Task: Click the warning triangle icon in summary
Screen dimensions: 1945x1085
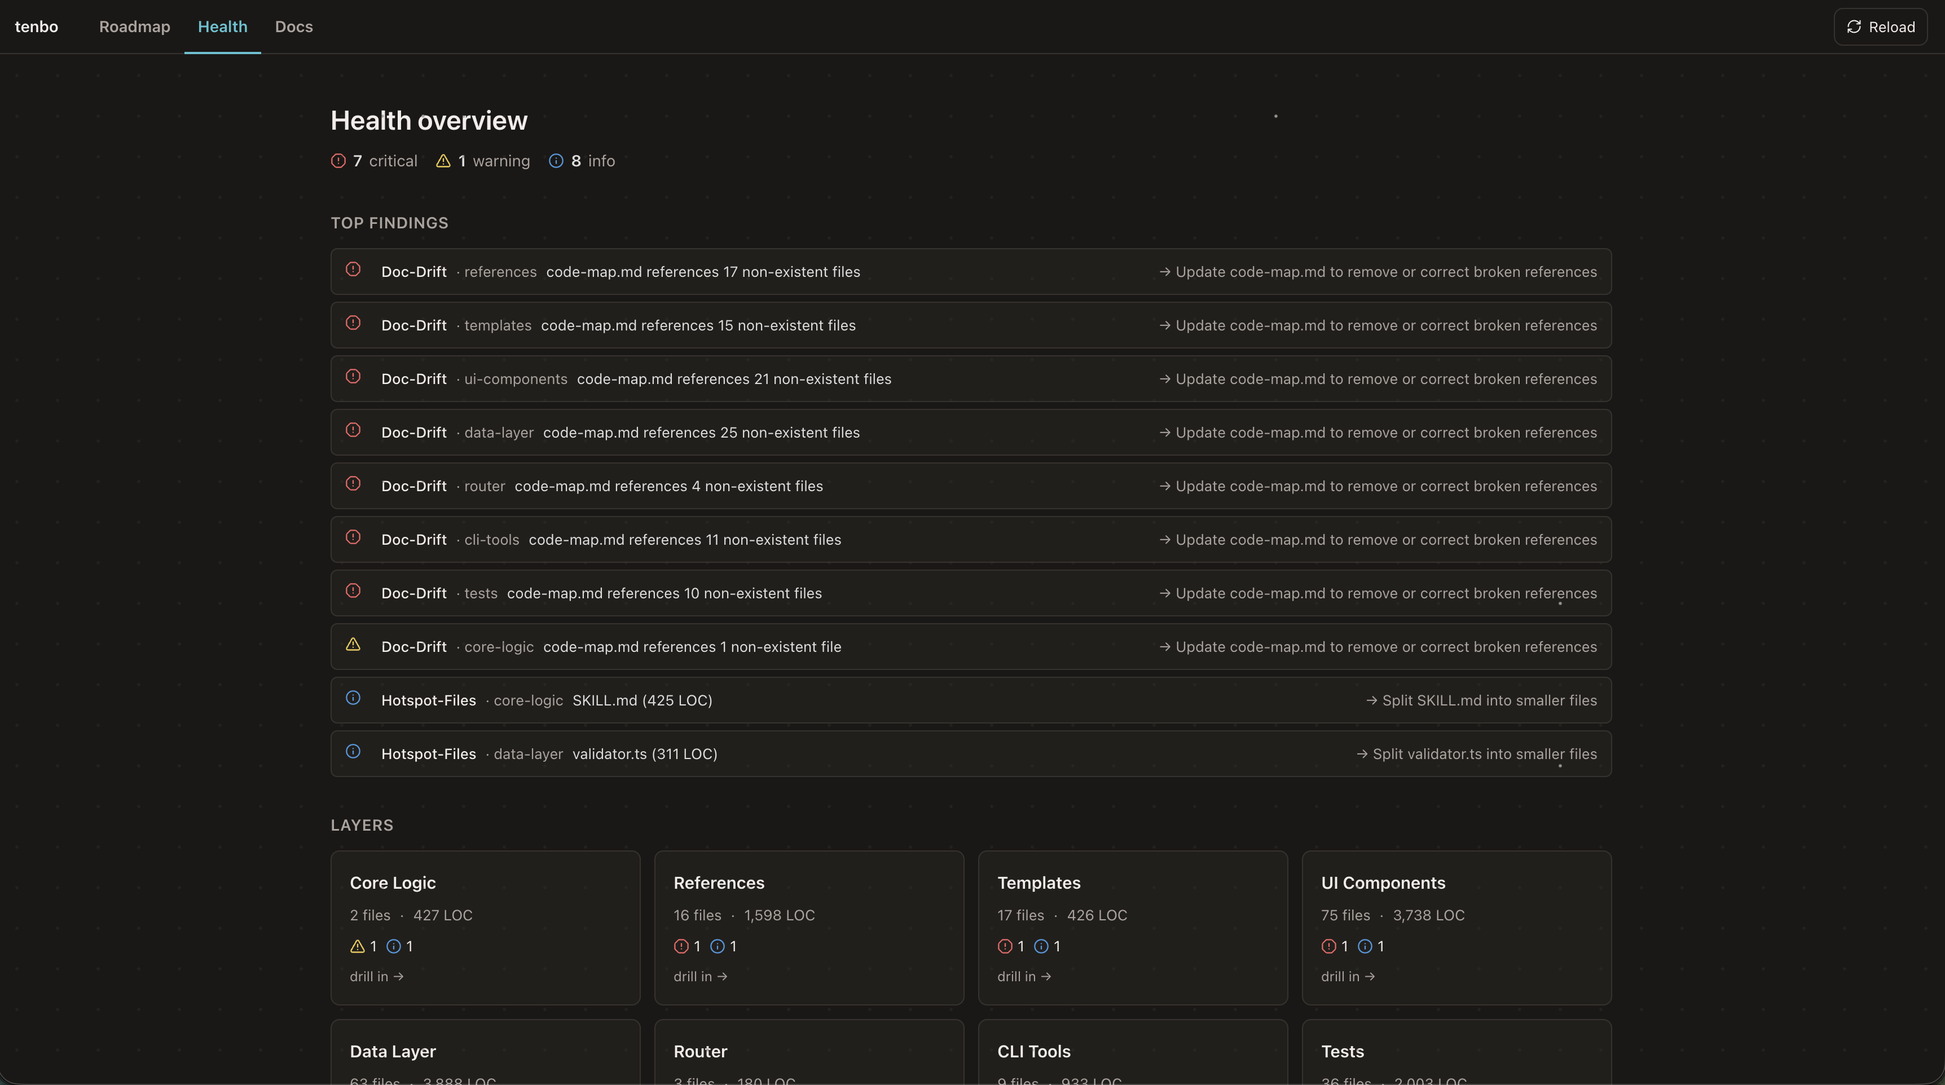Action: click(443, 161)
